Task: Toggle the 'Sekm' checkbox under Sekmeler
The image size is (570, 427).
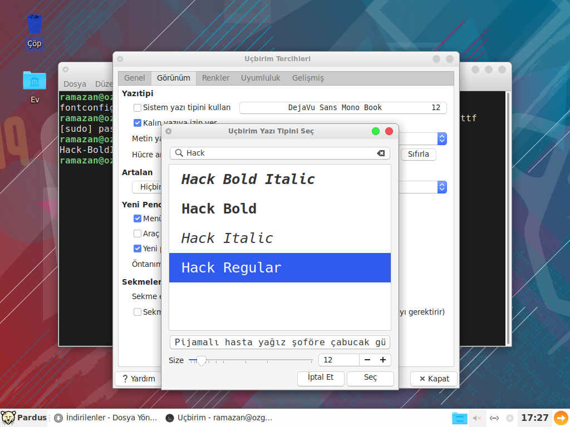Action: 137,312
